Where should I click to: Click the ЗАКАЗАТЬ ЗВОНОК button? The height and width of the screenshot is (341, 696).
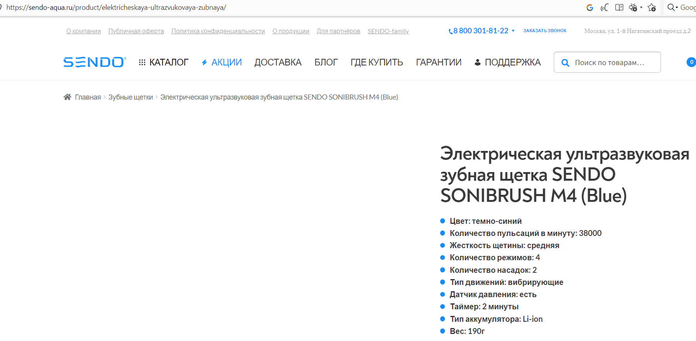[x=545, y=31]
